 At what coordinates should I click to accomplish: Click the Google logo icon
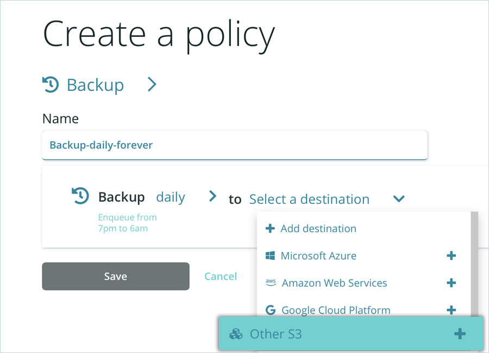point(270,310)
